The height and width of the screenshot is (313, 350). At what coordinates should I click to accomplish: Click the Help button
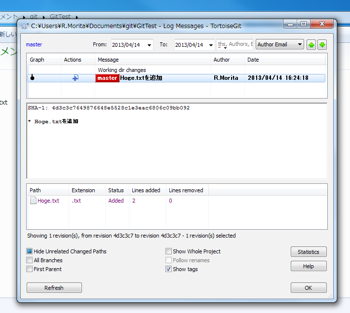[309, 266]
